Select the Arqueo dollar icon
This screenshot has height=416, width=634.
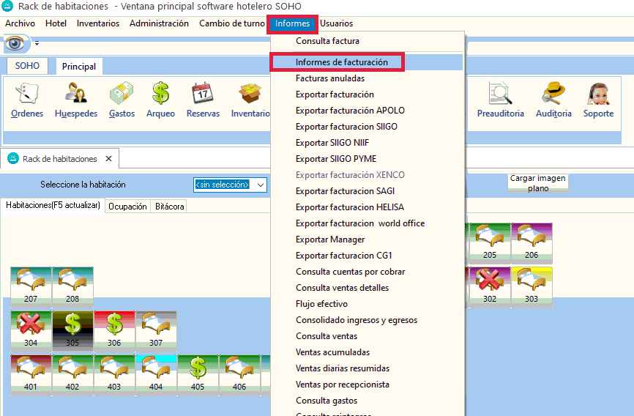[x=160, y=100]
